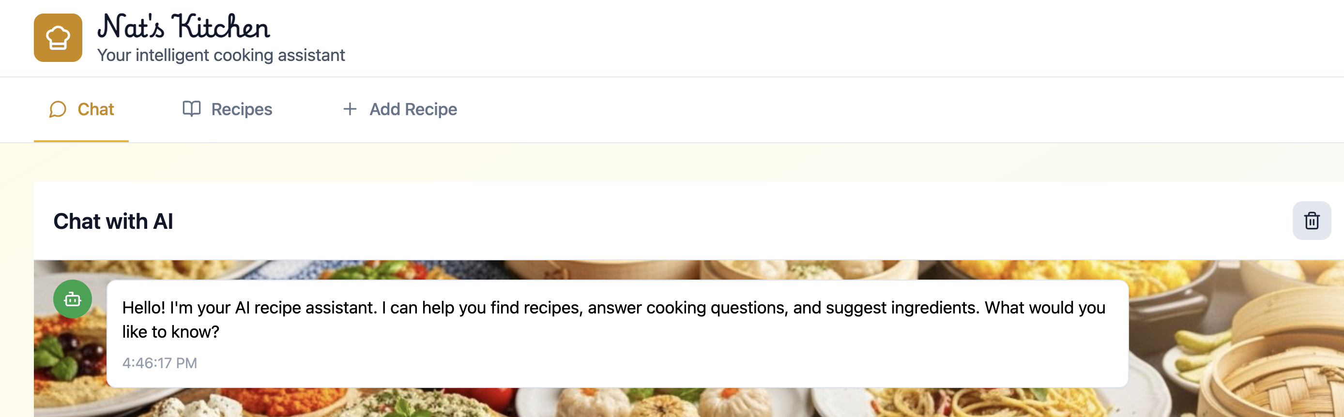
Task: Click the Chat speech bubble icon
Action: [58, 109]
